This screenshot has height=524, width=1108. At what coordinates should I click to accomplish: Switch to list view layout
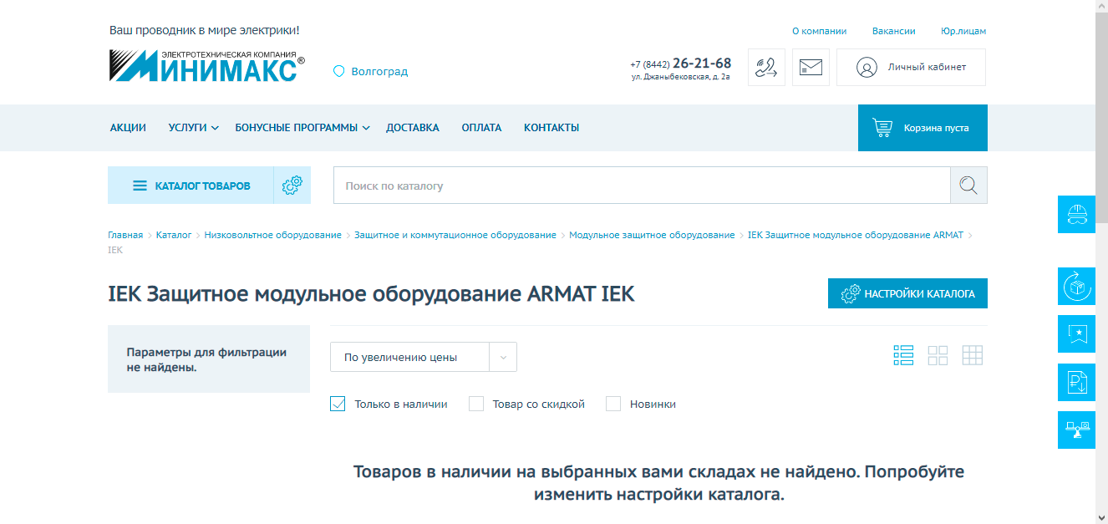903,355
